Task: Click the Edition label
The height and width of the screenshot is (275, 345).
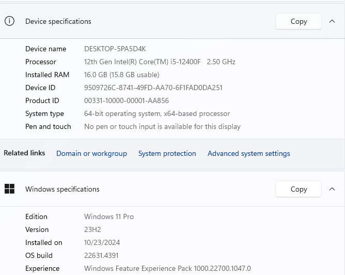Action: [36, 216]
